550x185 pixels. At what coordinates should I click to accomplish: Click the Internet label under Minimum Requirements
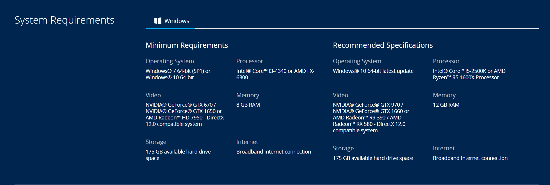247,142
